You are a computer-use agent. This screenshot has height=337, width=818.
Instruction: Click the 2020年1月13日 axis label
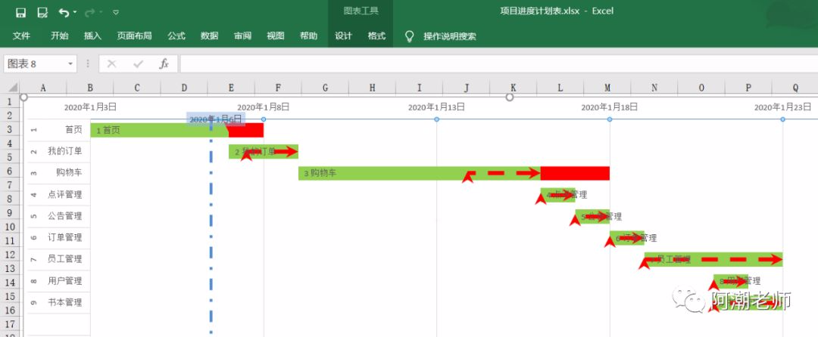coord(436,107)
